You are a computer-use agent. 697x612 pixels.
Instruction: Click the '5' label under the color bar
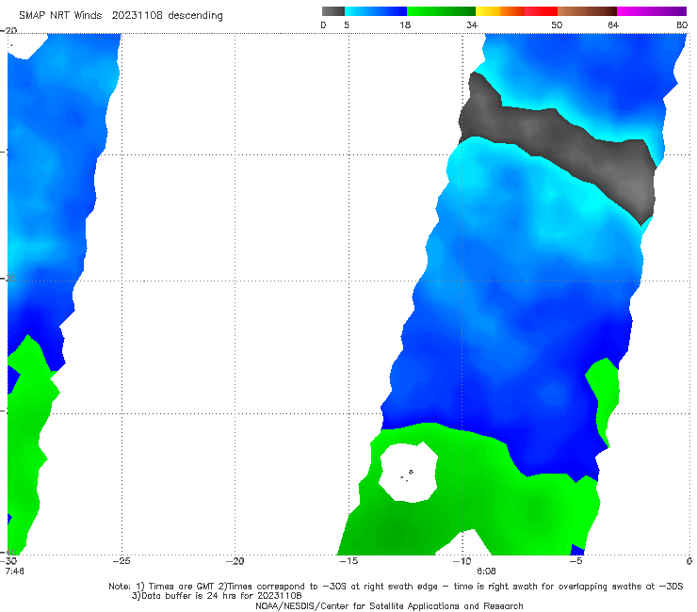click(x=347, y=24)
